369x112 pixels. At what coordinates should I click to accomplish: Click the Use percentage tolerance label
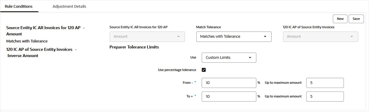point(177,70)
